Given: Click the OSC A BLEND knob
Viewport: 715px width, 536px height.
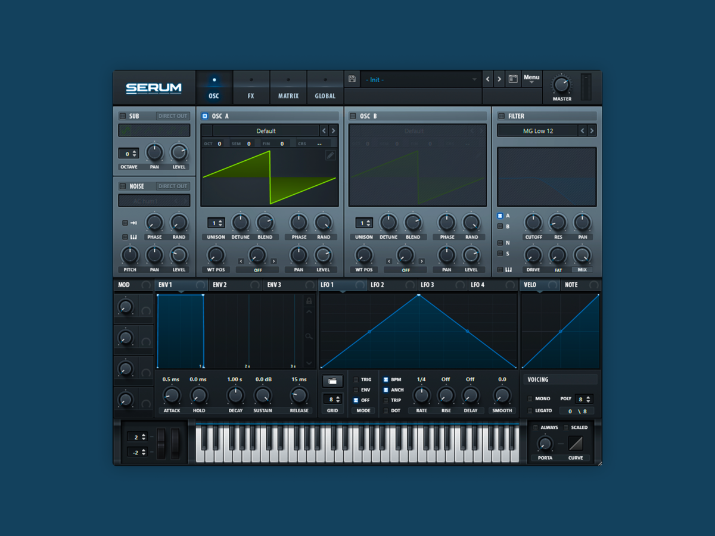Looking at the screenshot, I should (x=265, y=223).
